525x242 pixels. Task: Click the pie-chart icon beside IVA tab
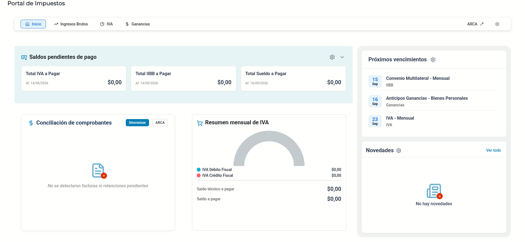[102, 24]
